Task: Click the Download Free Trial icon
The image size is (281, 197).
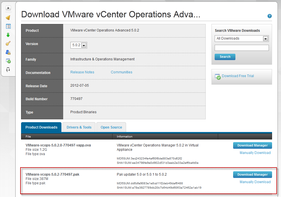Action: pyautogui.click(x=218, y=77)
